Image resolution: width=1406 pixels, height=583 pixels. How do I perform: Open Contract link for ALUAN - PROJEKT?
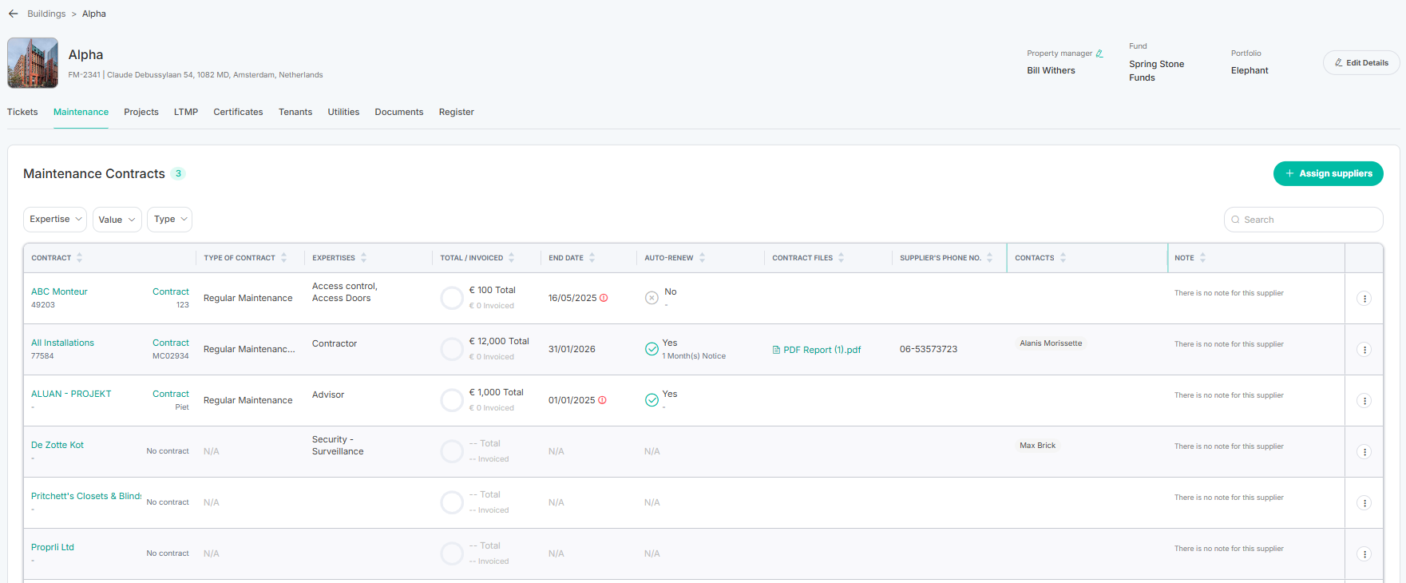pos(171,394)
